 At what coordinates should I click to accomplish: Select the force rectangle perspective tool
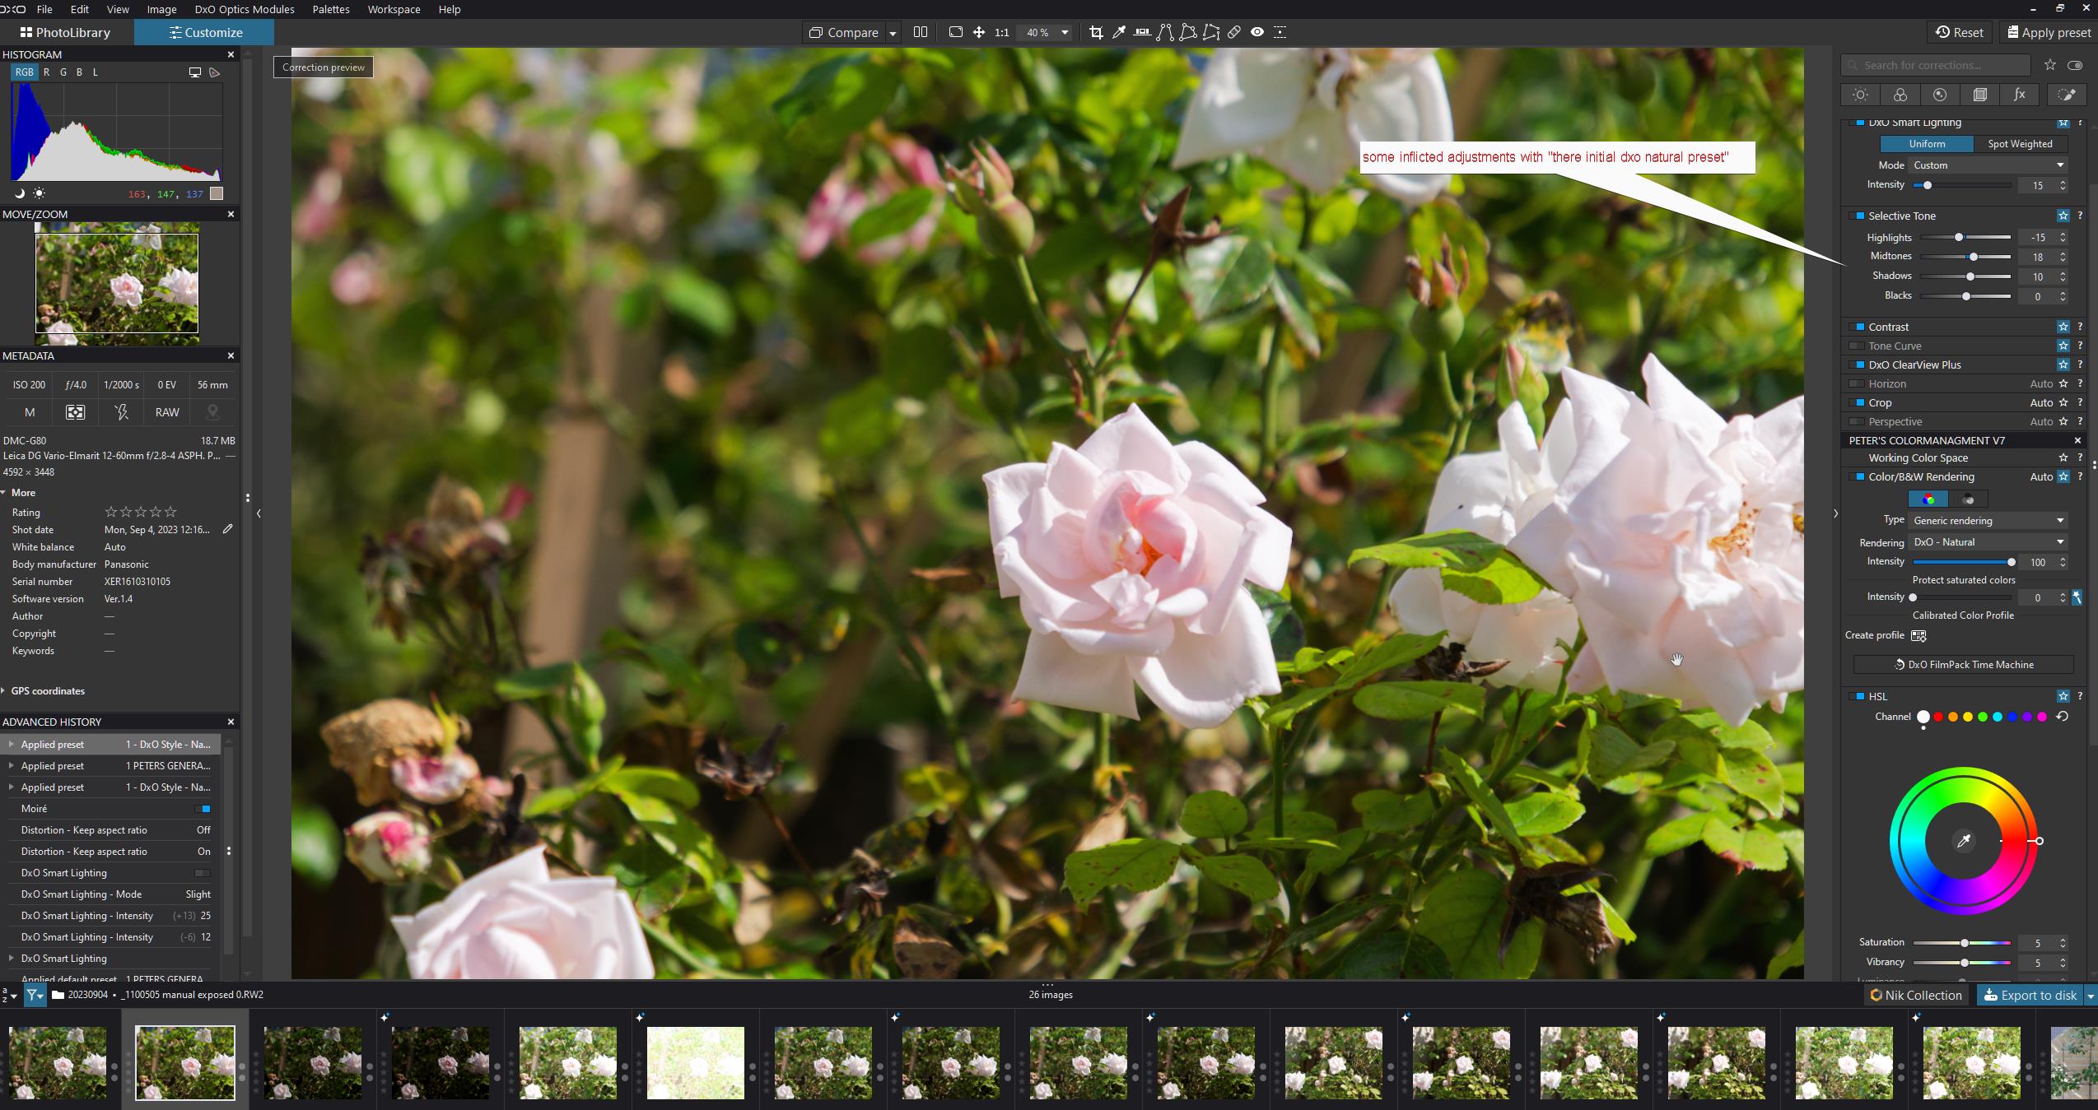[x=1188, y=32]
